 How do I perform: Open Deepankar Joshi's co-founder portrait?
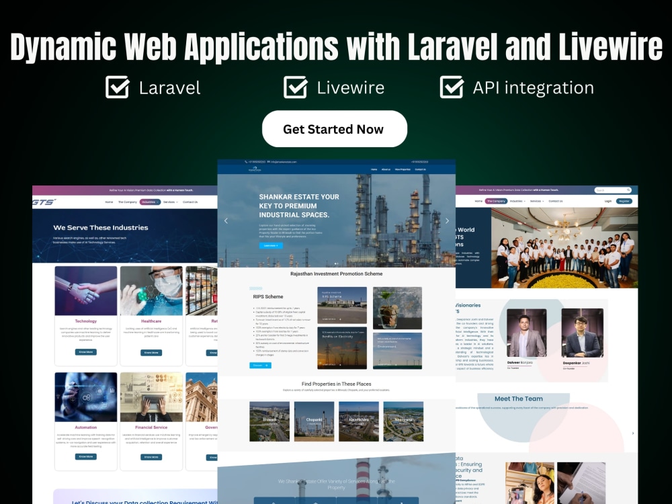(x=583, y=333)
